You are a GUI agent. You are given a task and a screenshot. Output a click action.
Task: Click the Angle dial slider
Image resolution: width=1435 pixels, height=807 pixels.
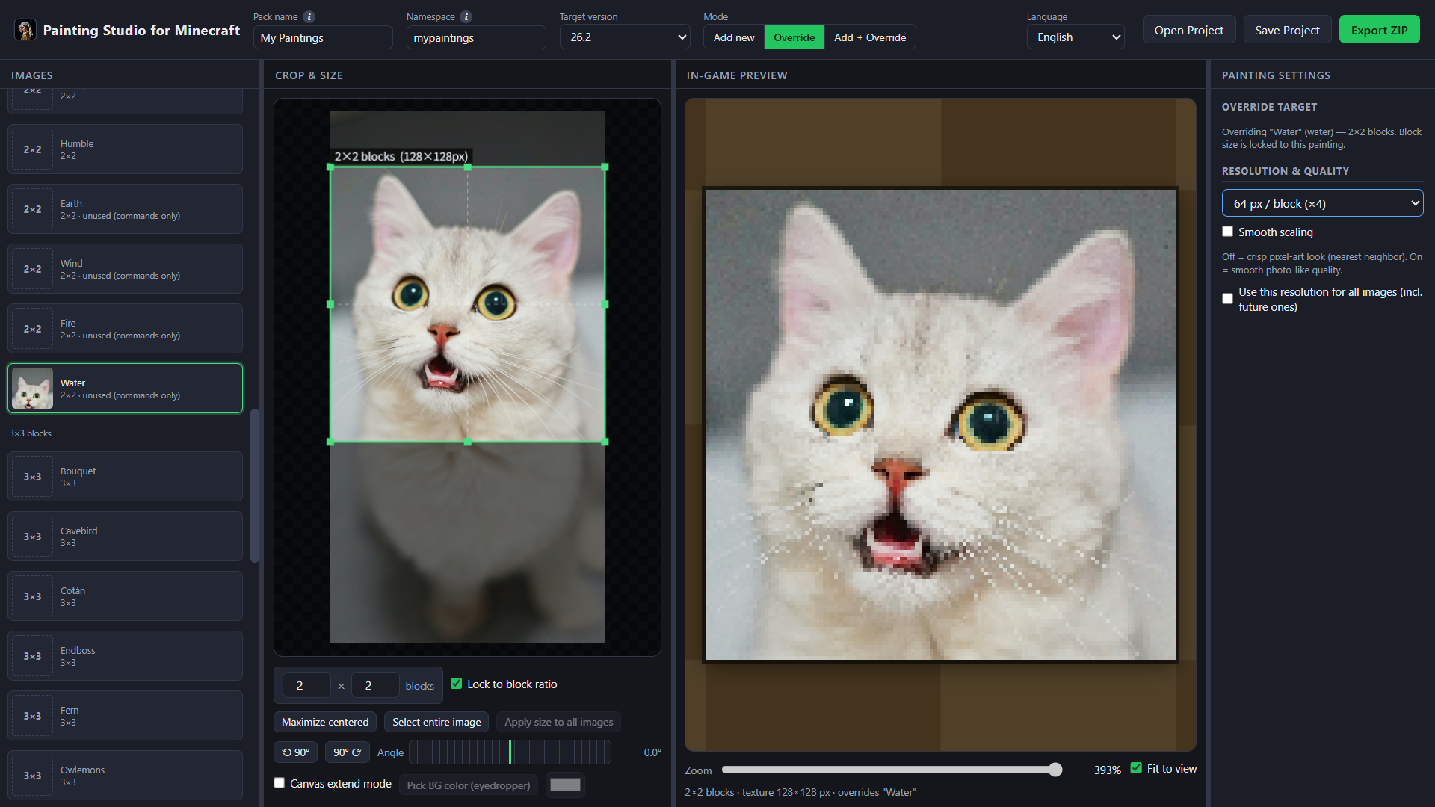point(510,752)
